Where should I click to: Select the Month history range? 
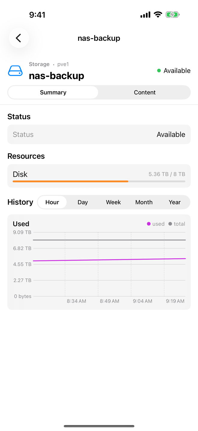(144, 202)
